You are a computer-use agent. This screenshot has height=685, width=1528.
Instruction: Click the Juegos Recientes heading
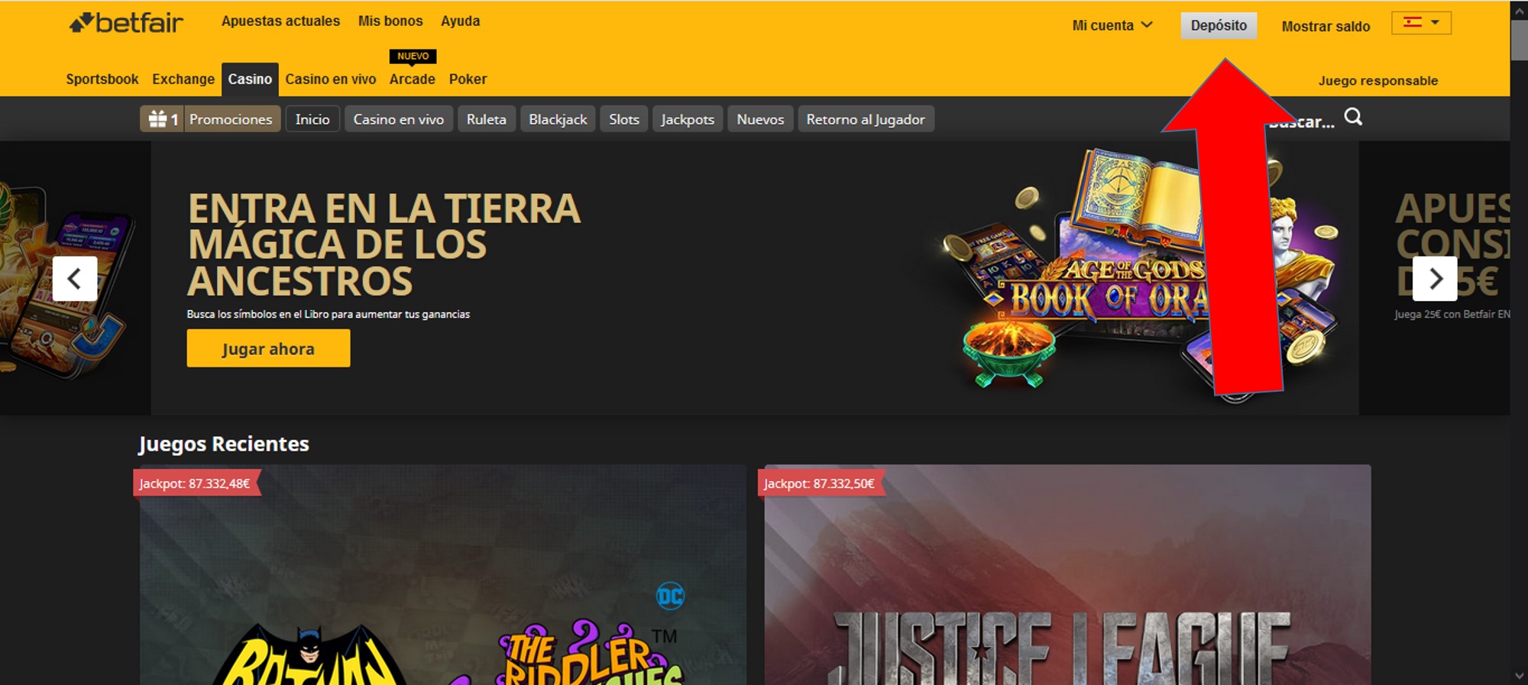pos(224,444)
